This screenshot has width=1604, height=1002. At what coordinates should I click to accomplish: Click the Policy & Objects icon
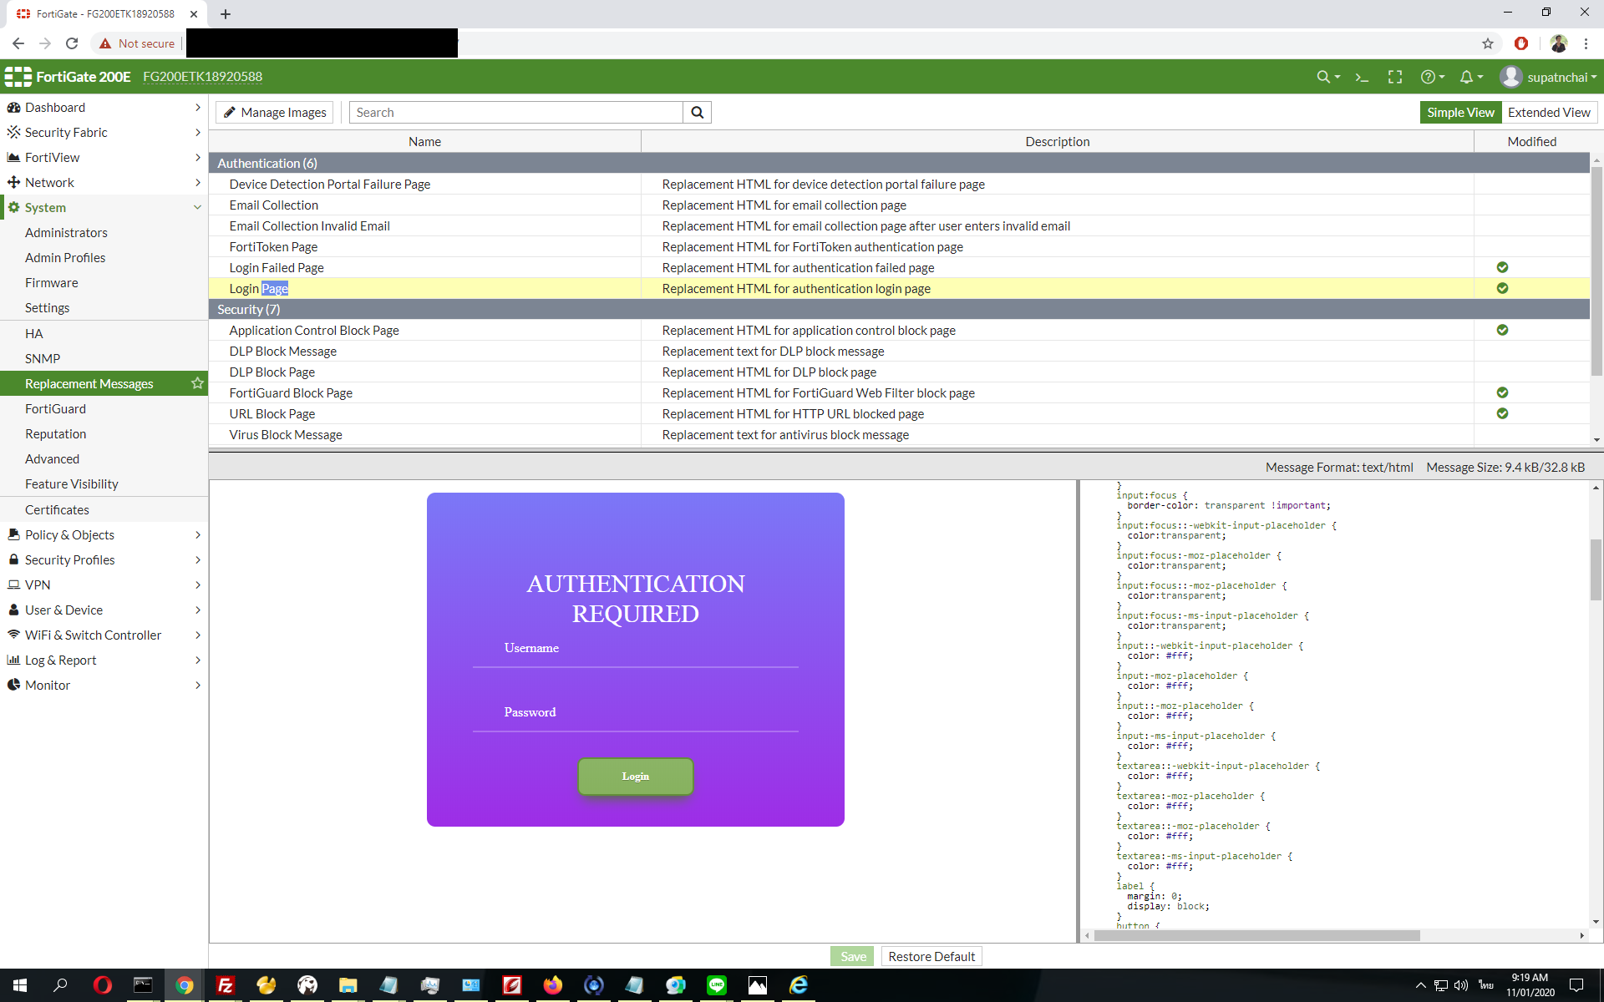click(x=13, y=535)
